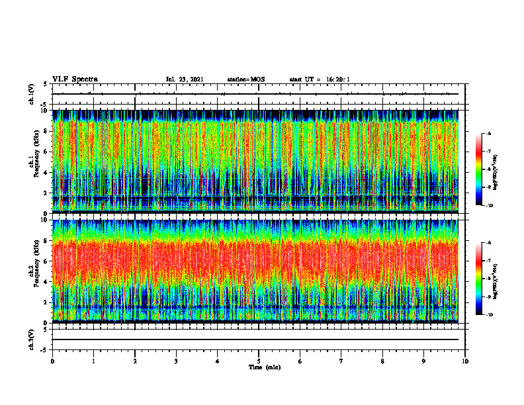
Task: Click time axis tick label "9"
Action: click(423, 361)
